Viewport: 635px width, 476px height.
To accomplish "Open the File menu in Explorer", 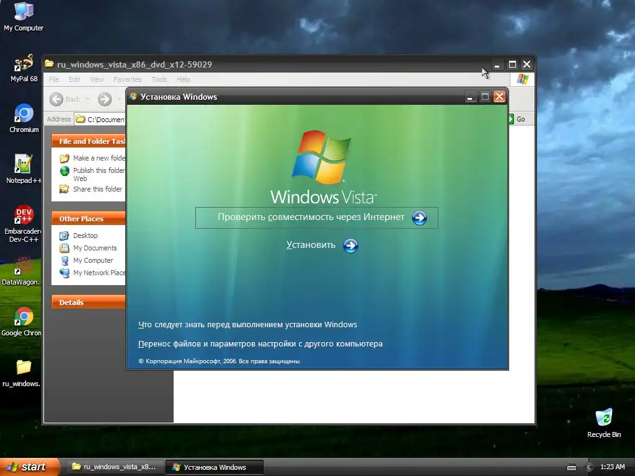I will (x=54, y=79).
